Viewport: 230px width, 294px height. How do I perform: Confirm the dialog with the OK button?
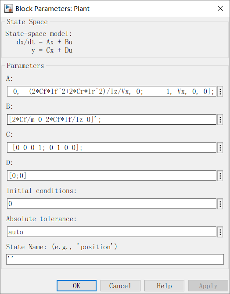tap(76, 286)
